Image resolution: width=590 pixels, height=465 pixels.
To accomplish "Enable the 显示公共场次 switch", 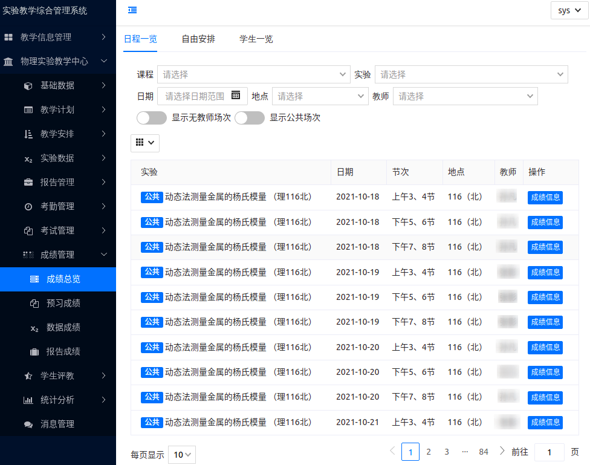I will [249, 118].
